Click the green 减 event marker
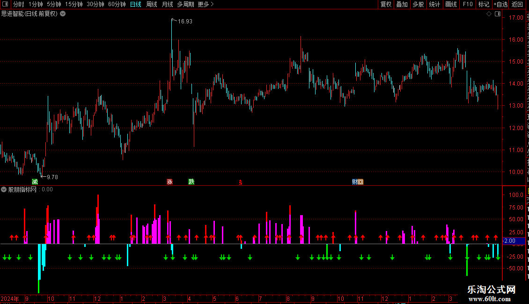This screenshot has width=529, height=304. coord(35,181)
